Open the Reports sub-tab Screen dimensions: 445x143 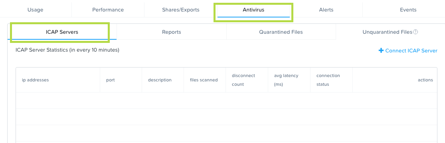[172, 32]
